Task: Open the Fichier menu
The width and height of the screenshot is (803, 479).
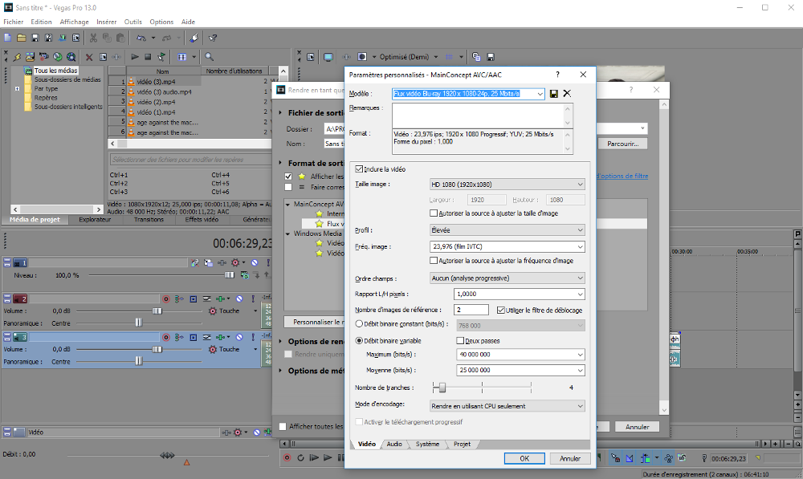Action: pyautogui.click(x=14, y=22)
